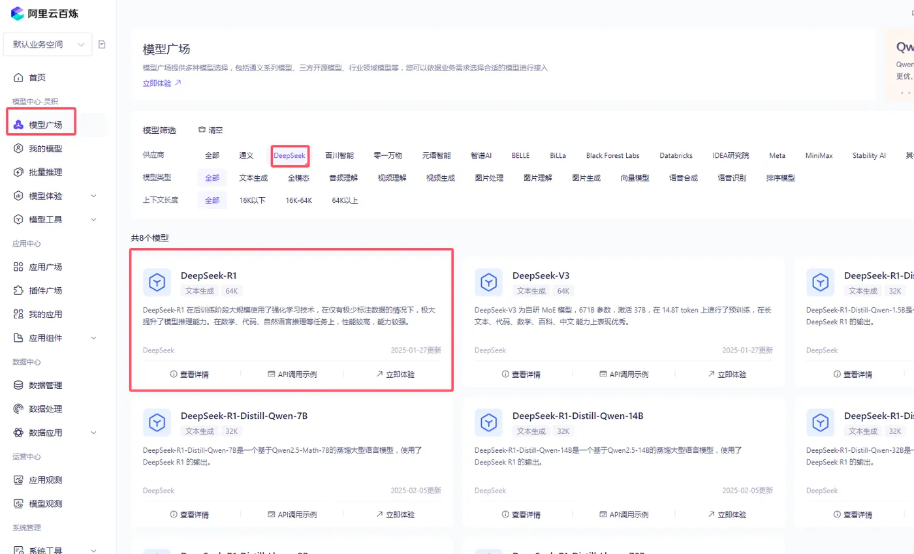
Task: Filter context length by 16K以下
Action: 253,200
